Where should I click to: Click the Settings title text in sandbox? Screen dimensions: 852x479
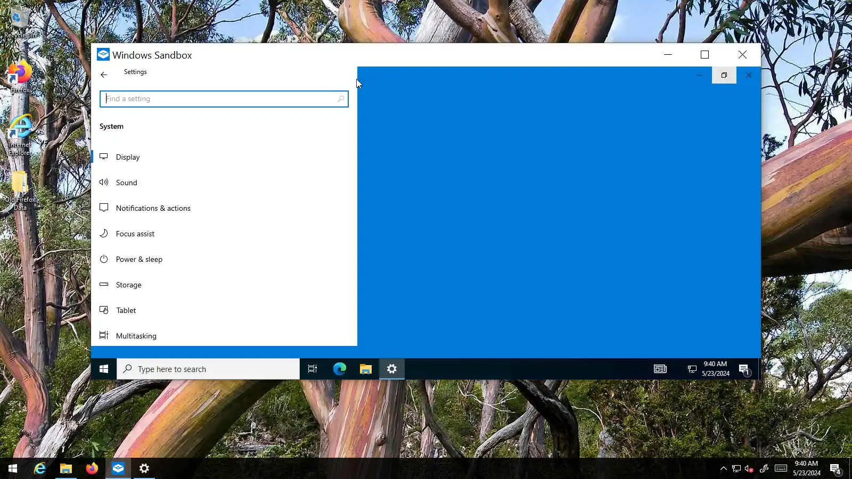135,72
